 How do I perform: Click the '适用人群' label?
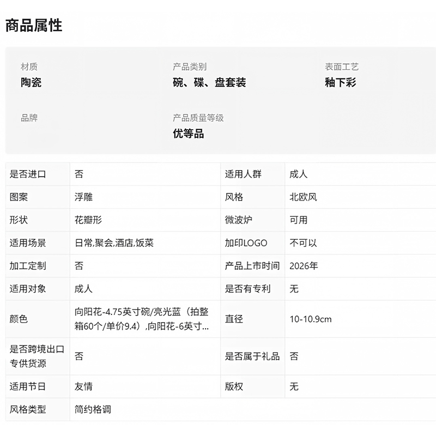(243, 174)
